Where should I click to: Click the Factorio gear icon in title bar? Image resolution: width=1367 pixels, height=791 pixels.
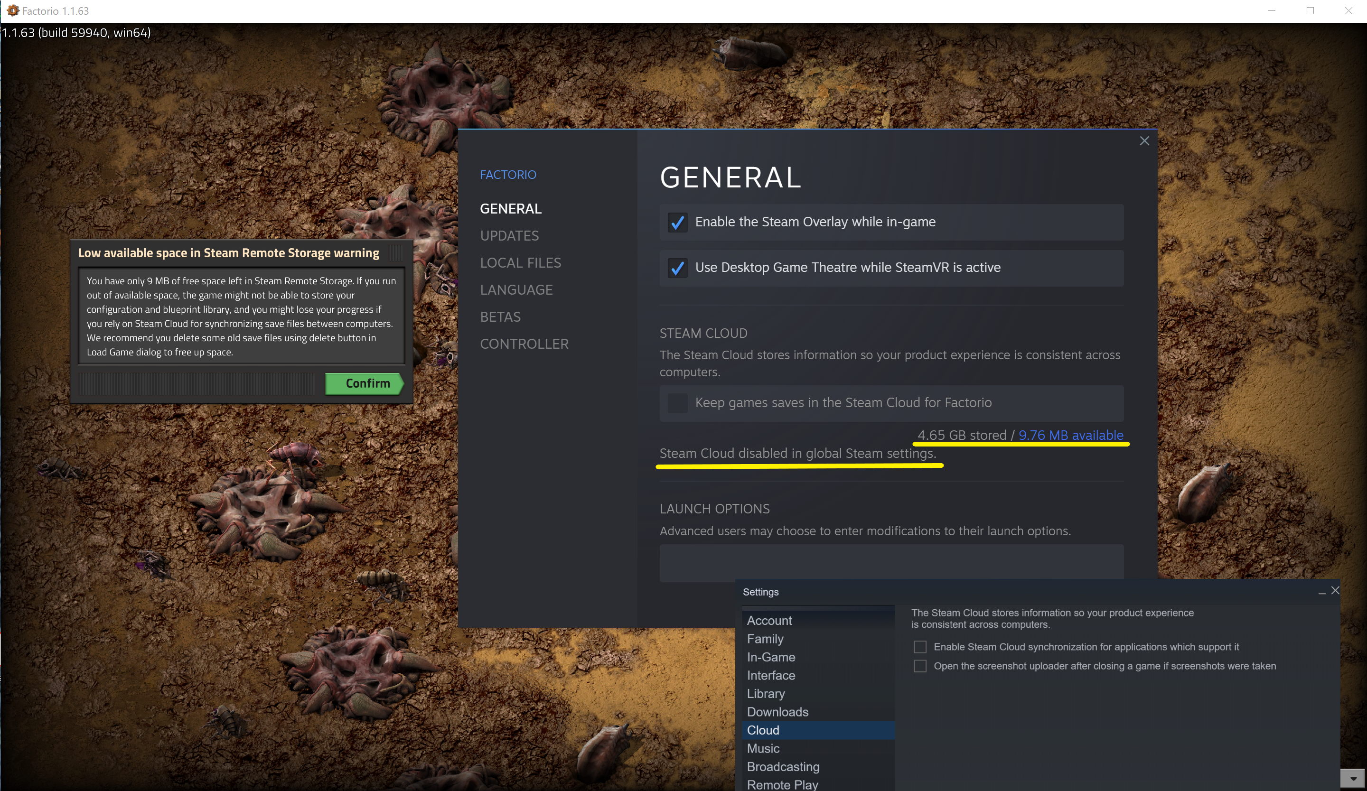click(x=12, y=11)
